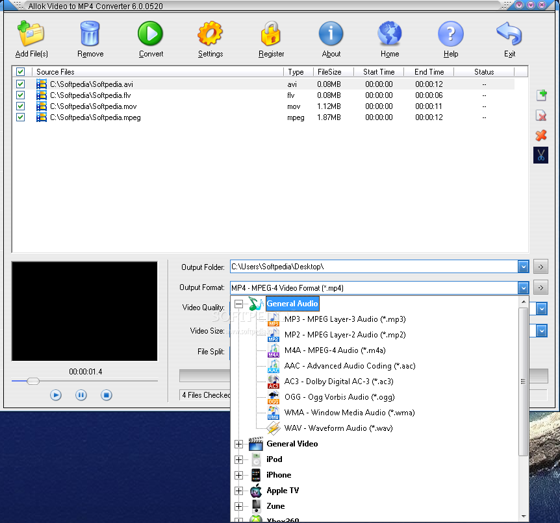Expand the Apple TV tree node
The height and width of the screenshot is (523, 560).
(238, 491)
